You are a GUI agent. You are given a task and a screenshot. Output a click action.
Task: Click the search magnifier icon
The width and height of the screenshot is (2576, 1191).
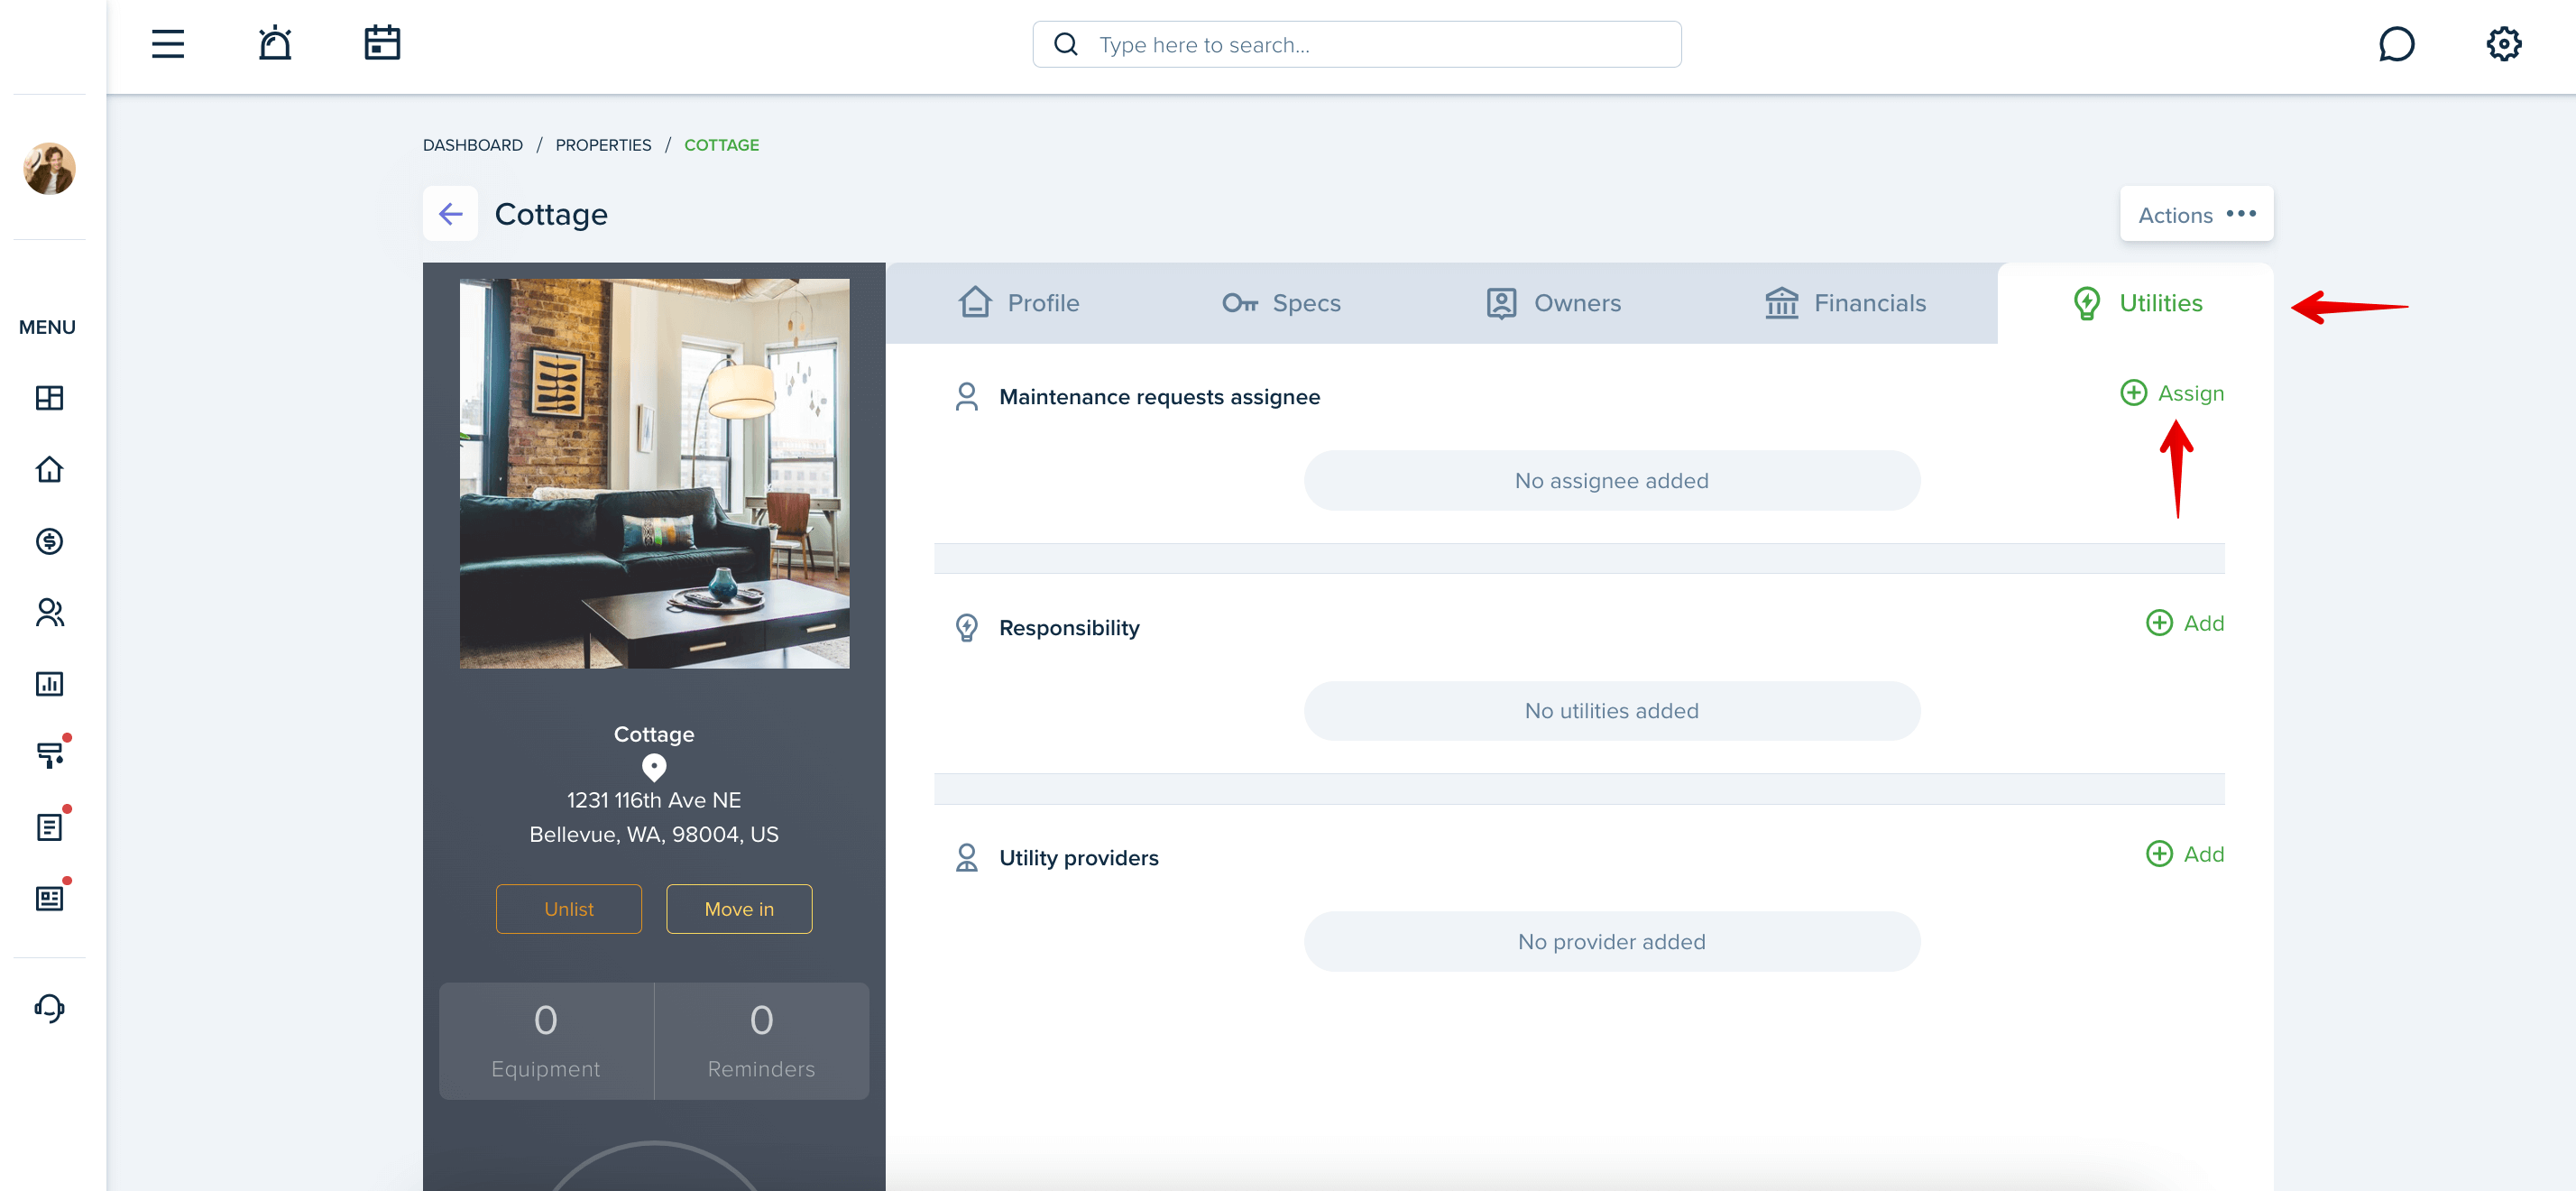click(x=1066, y=44)
